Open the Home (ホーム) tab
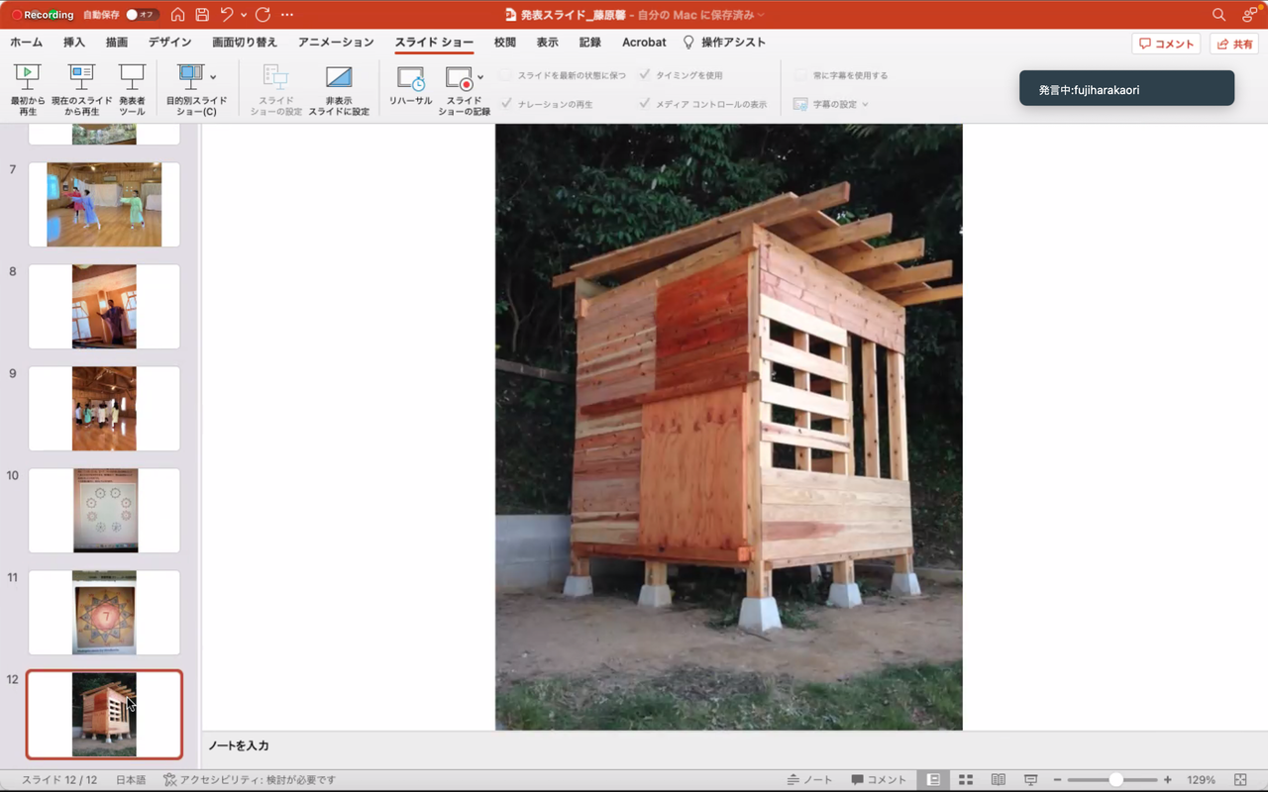Viewport: 1268px width, 792px height. pos(27,43)
